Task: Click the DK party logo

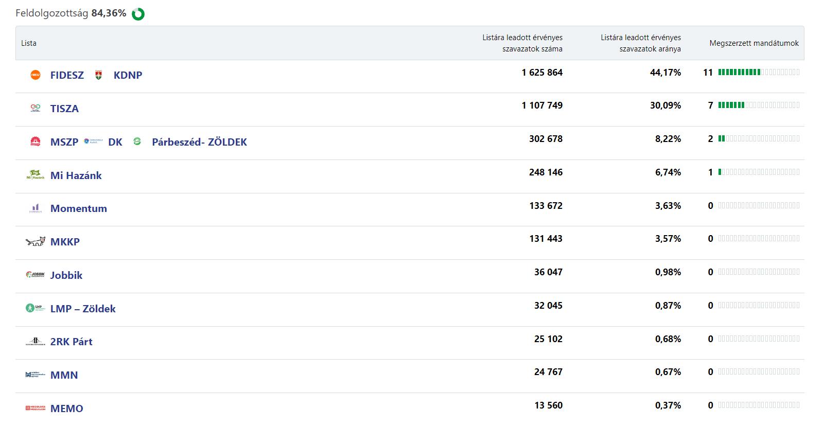Action: [x=93, y=141]
